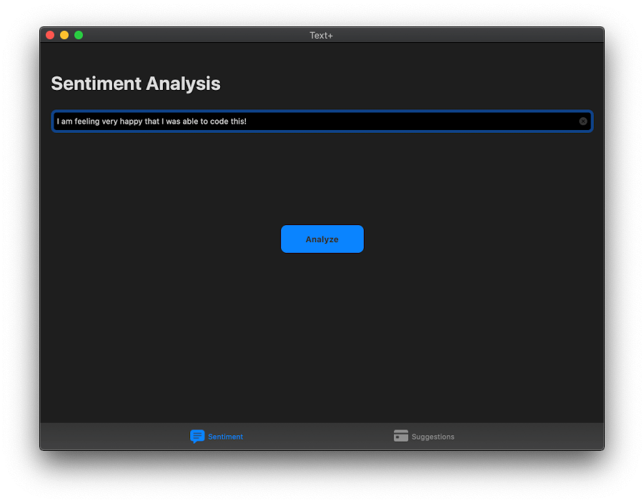The width and height of the screenshot is (644, 503).
Task: Click the Suggestions card icon
Action: tap(401, 436)
